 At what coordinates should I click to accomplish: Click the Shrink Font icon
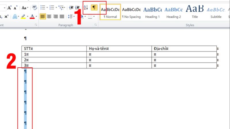16,8
